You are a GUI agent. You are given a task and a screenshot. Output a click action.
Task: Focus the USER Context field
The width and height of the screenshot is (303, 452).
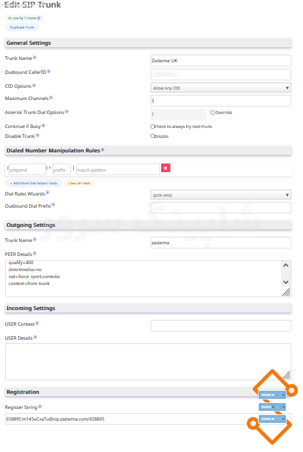tap(221, 326)
